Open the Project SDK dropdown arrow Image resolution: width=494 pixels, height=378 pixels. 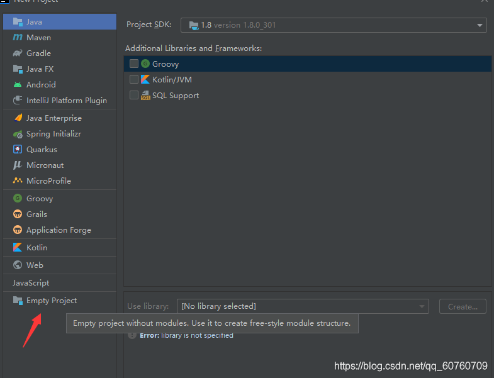tap(480, 25)
